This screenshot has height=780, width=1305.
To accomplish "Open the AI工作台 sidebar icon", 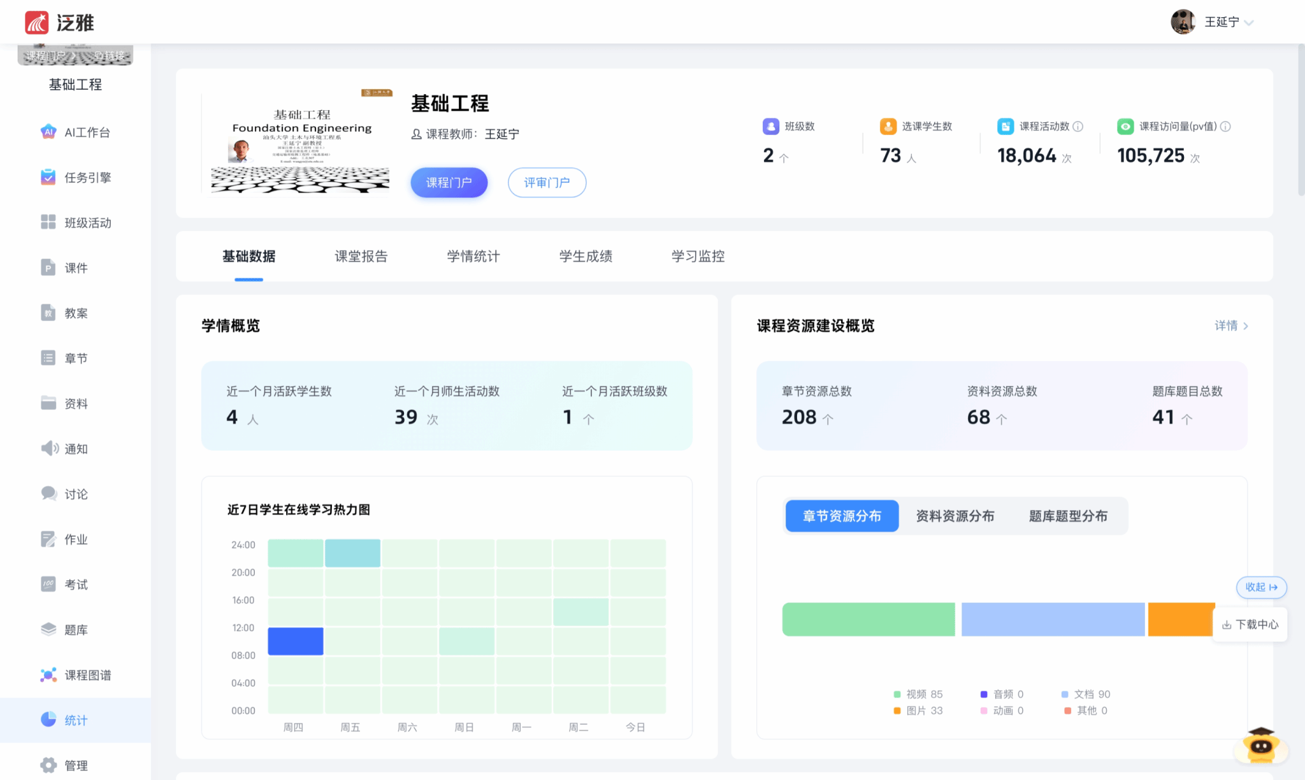I will [x=48, y=132].
